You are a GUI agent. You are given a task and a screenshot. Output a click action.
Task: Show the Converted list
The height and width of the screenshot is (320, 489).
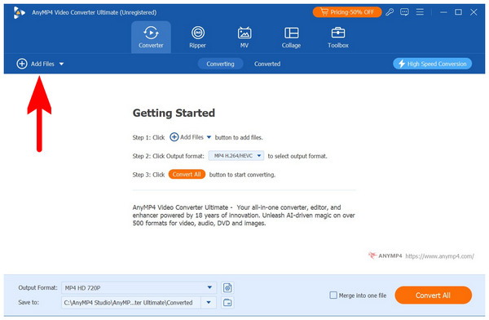coord(267,64)
